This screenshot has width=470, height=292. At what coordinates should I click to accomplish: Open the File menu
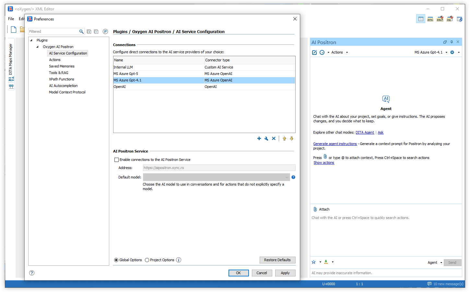click(11, 19)
